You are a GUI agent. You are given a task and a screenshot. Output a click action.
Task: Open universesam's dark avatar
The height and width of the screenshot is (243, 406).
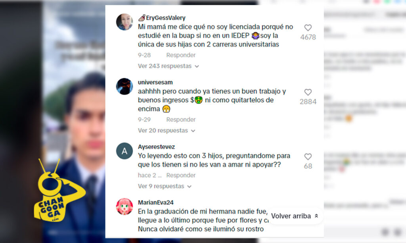124,86
